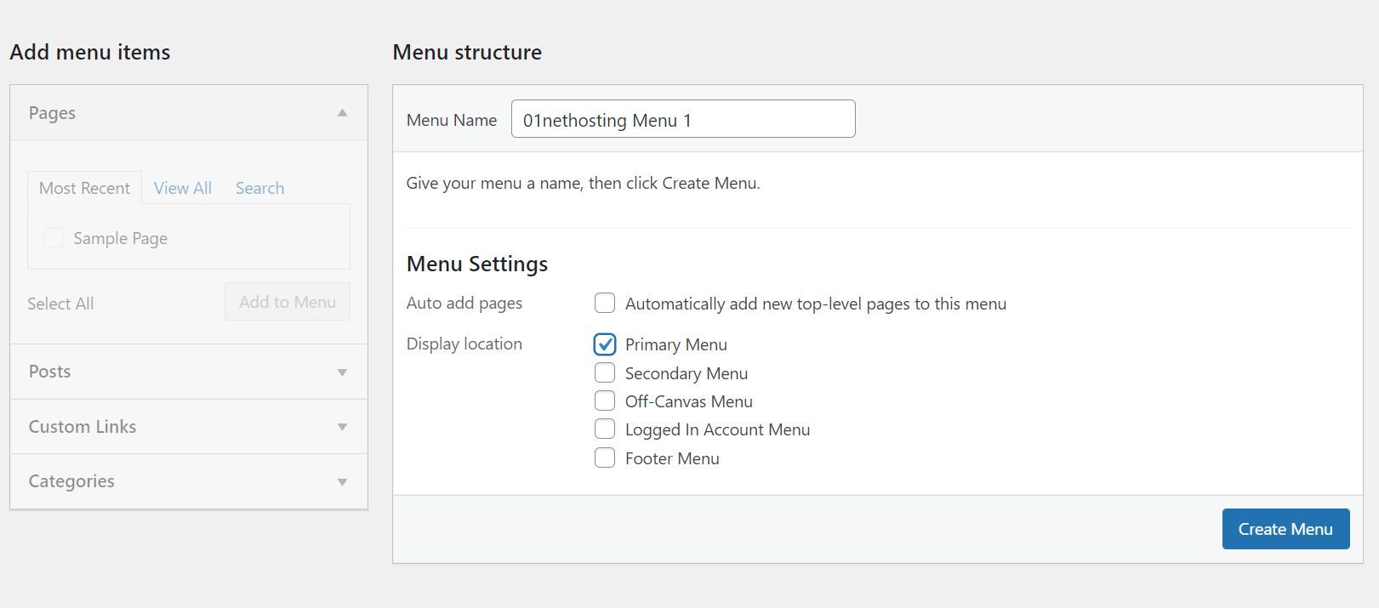Click the Menu Name input field
The width and height of the screenshot is (1379, 608).
point(683,119)
